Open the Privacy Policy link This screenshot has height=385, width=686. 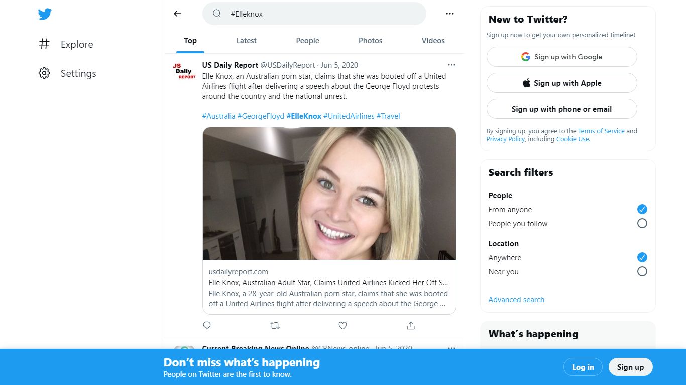(506, 139)
